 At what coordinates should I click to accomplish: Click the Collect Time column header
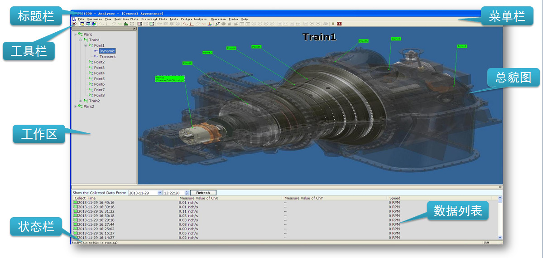click(85, 198)
